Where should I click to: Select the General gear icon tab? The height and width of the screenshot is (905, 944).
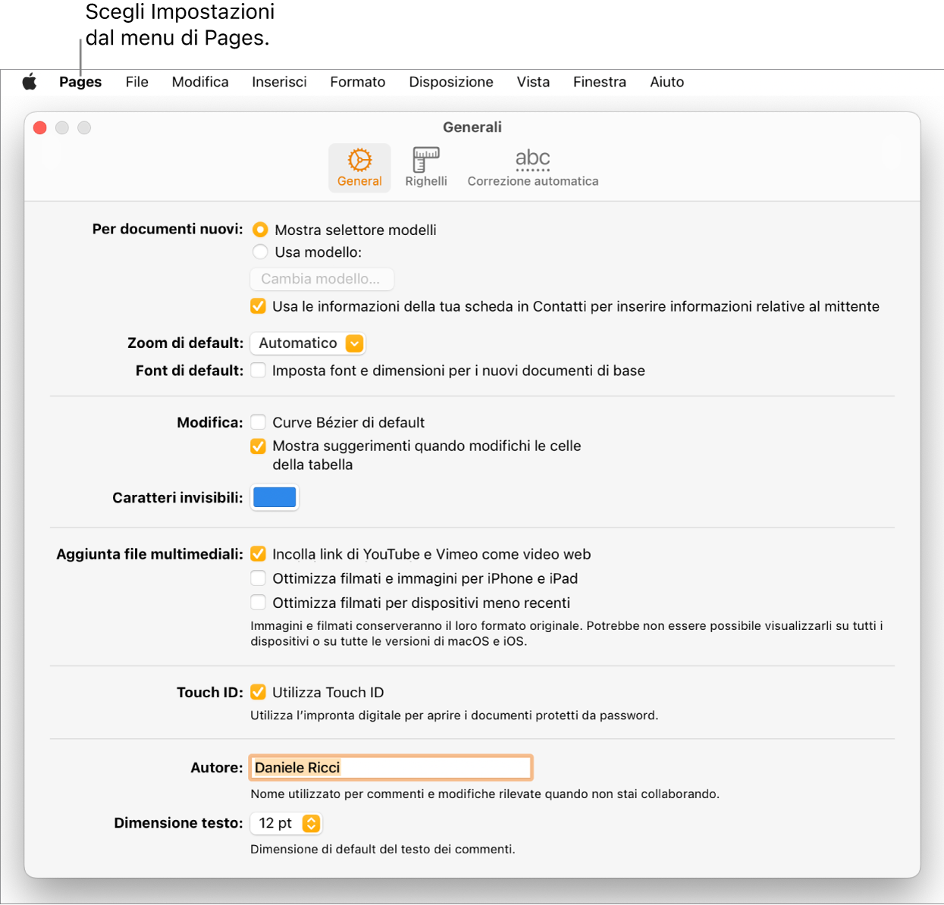tap(359, 168)
